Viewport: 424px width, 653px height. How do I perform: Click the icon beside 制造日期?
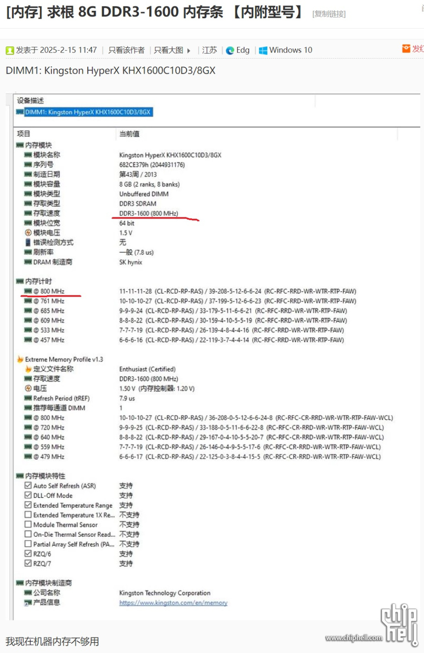(x=28, y=174)
